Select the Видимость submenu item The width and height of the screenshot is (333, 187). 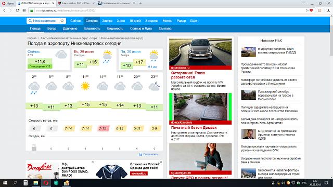(x=115, y=29)
